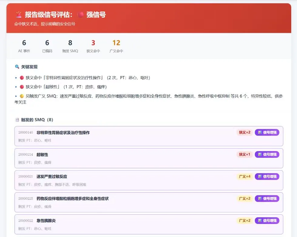Screen dimensions: 297x237
Task: Click the red circle strong-signal indicator
Action: [80, 15]
